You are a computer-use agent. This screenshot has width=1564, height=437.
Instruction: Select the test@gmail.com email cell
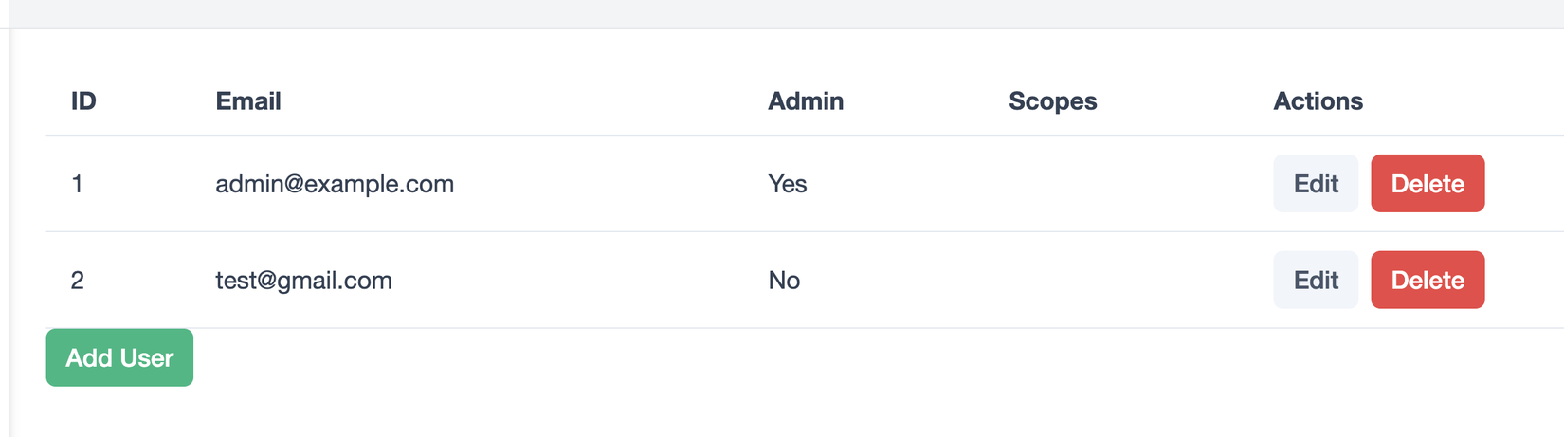pos(303,281)
